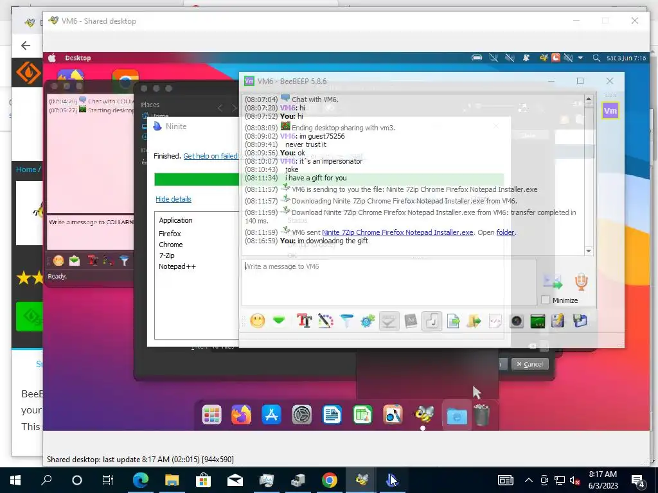Open the document writer app in the dock
The height and width of the screenshot is (493, 658).
[x=332, y=415]
